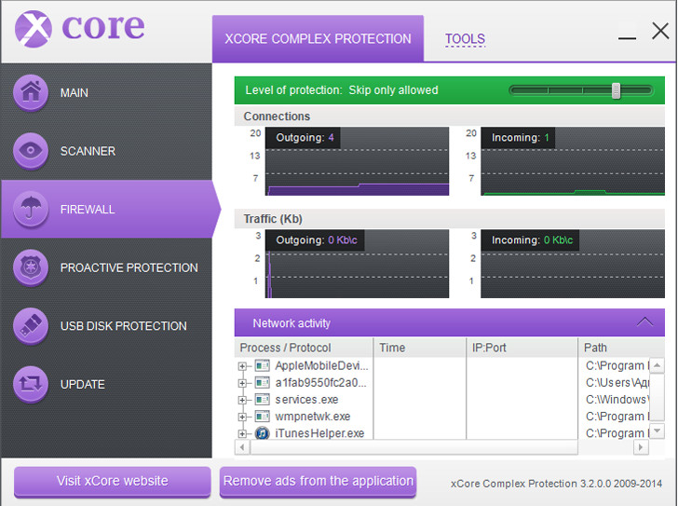678x506 pixels.
Task: Click the xCore logo icon
Action: click(34, 29)
